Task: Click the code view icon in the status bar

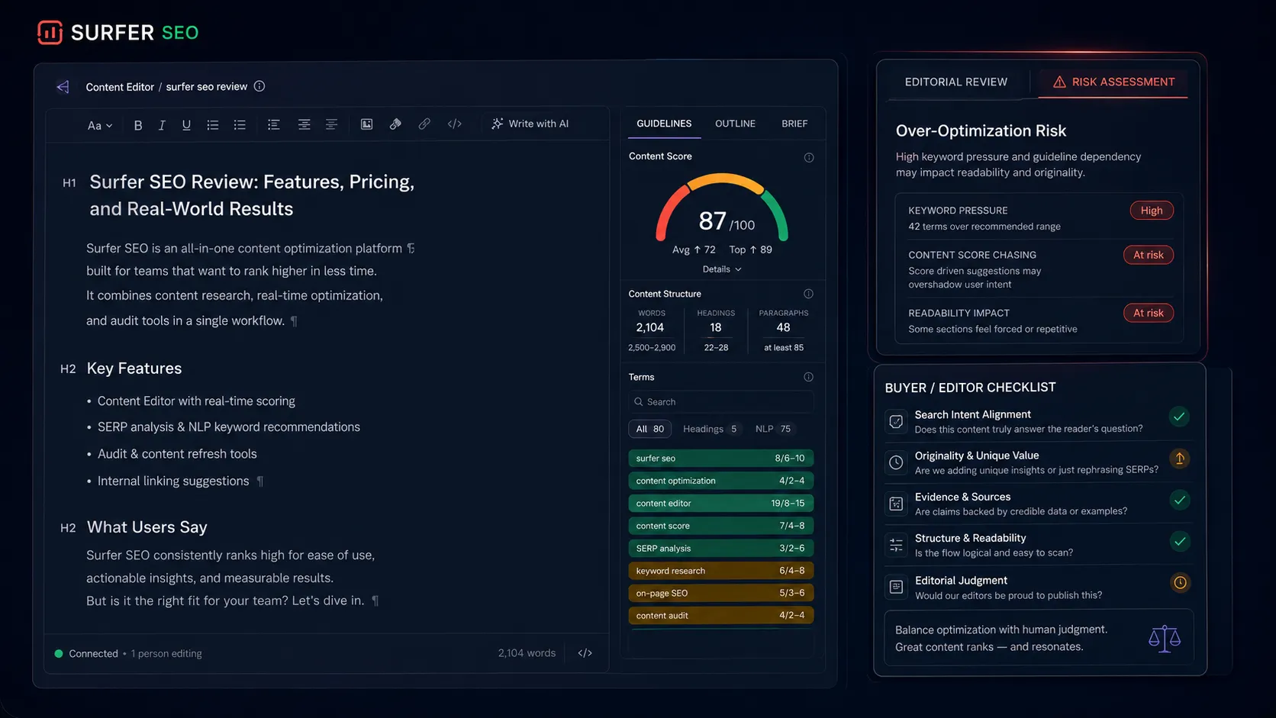Action: click(585, 653)
